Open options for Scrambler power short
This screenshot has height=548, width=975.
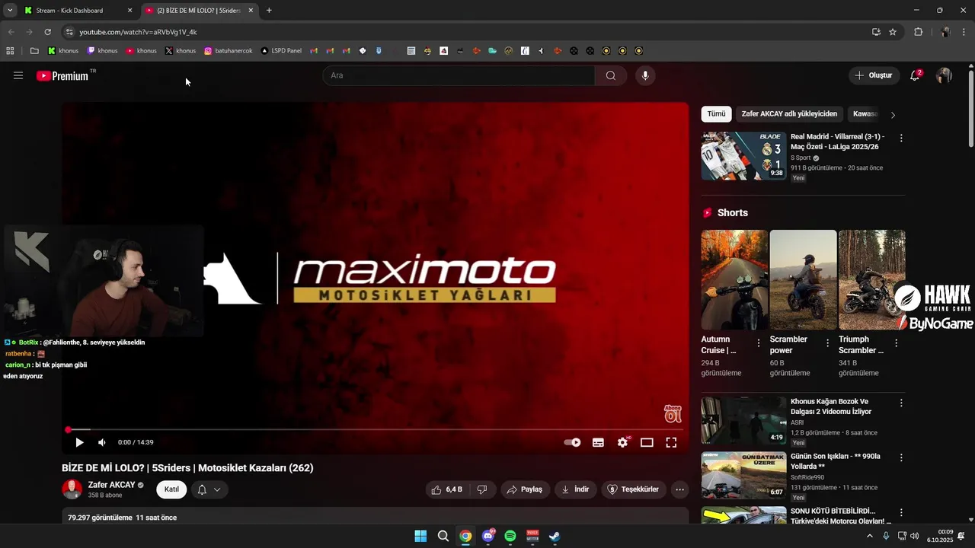tap(827, 343)
